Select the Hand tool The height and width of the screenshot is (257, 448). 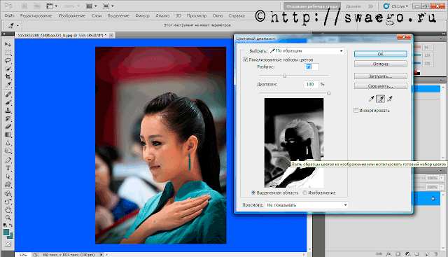[8, 209]
